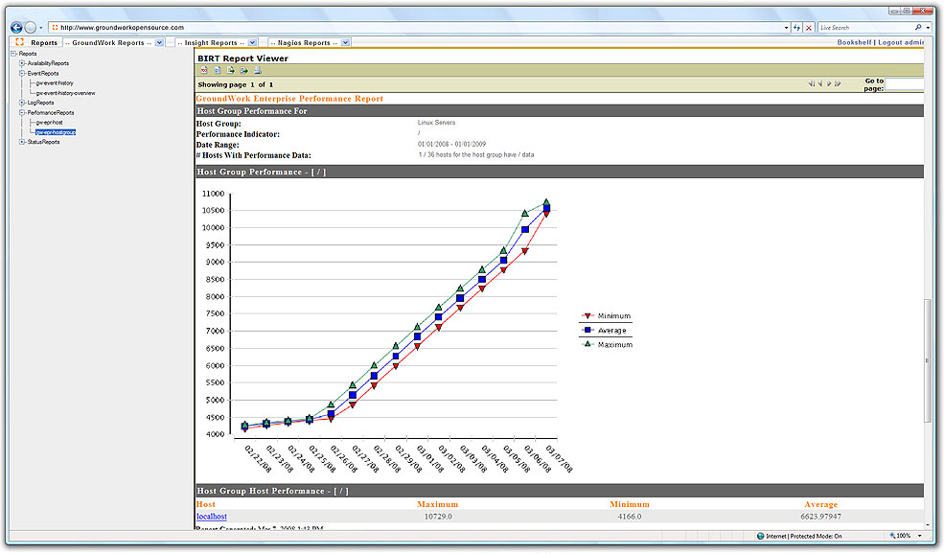Open the search provider options dropdown

click(x=928, y=28)
